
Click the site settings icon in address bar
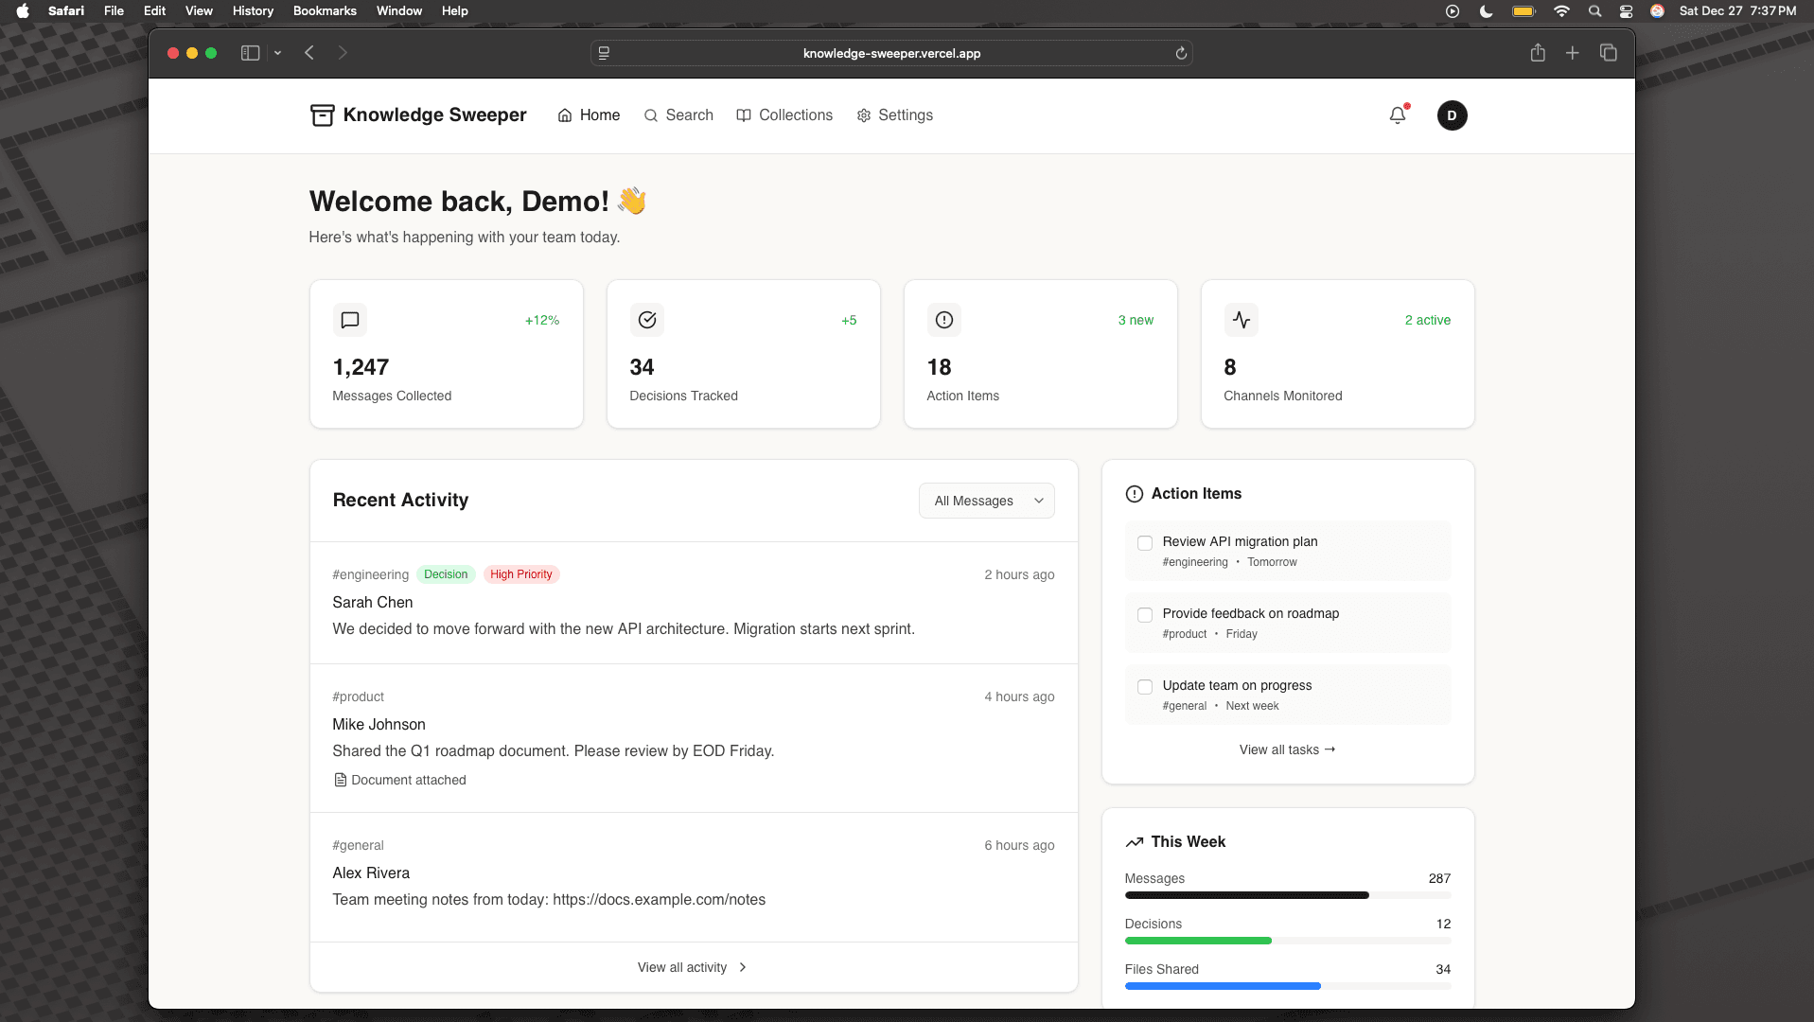pos(604,53)
